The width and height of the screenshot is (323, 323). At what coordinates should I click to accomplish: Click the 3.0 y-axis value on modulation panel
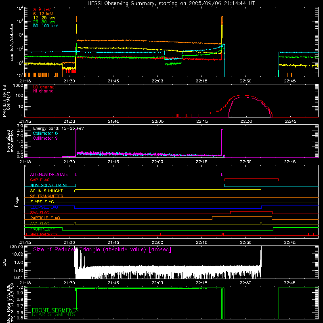point(20,126)
